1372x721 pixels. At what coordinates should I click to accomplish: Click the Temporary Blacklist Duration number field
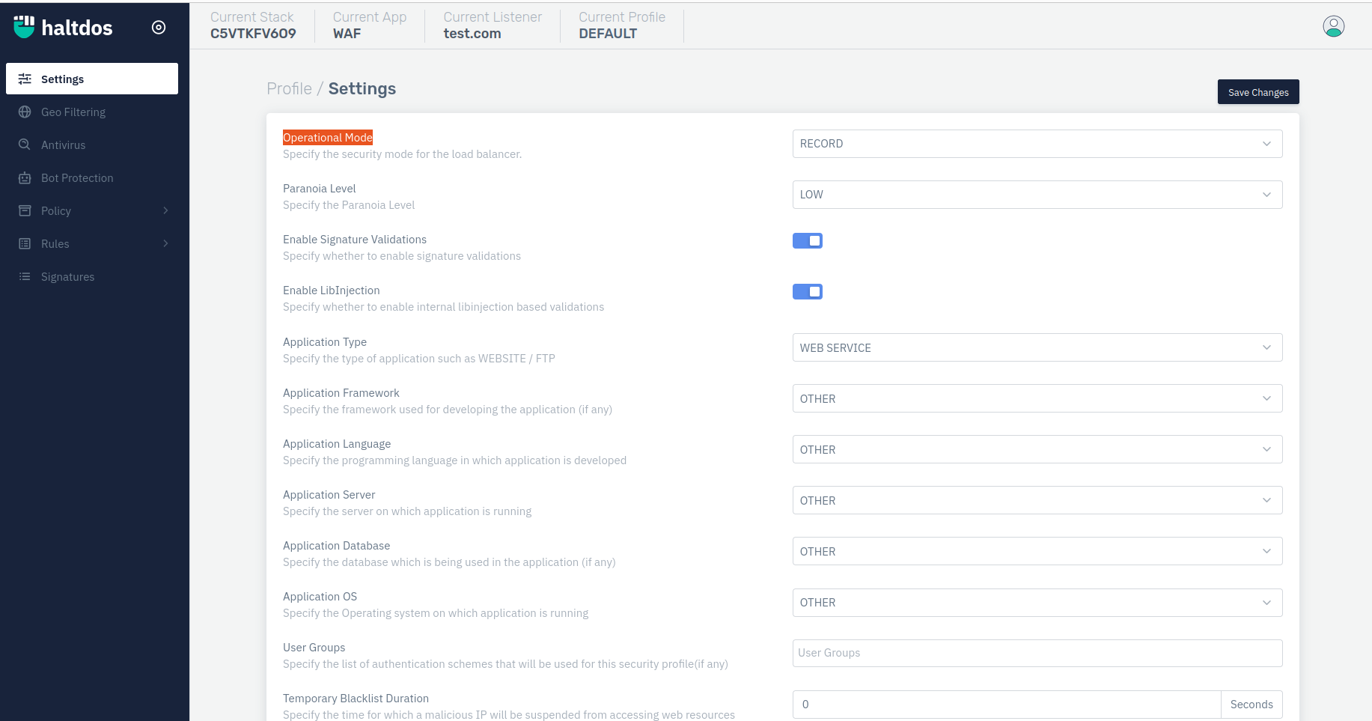coord(1007,705)
